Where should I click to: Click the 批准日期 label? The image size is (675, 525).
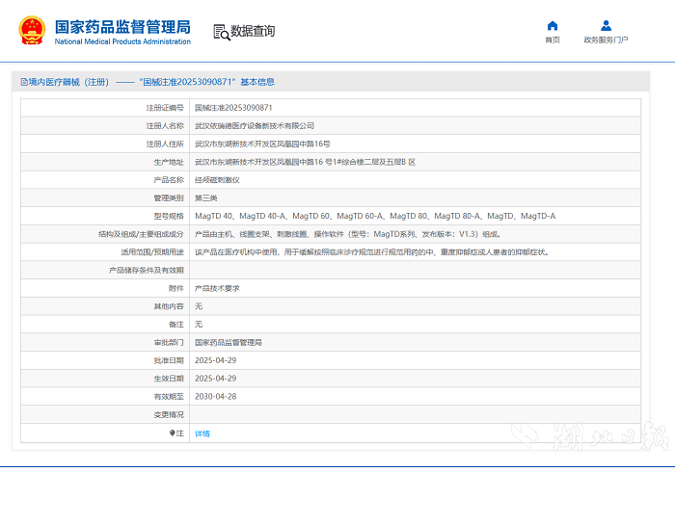[169, 360]
